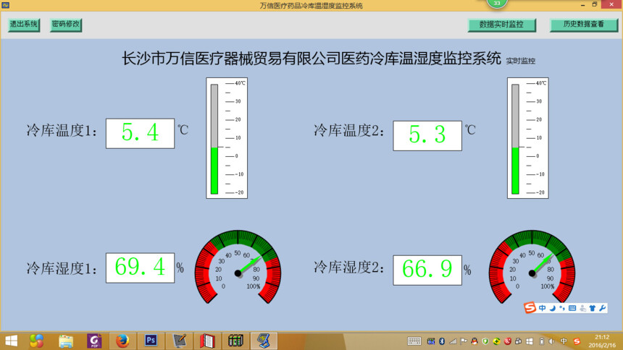The width and height of the screenshot is (623, 350).
Task: Click the 冷库湿度2: label
Action: (349, 267)
